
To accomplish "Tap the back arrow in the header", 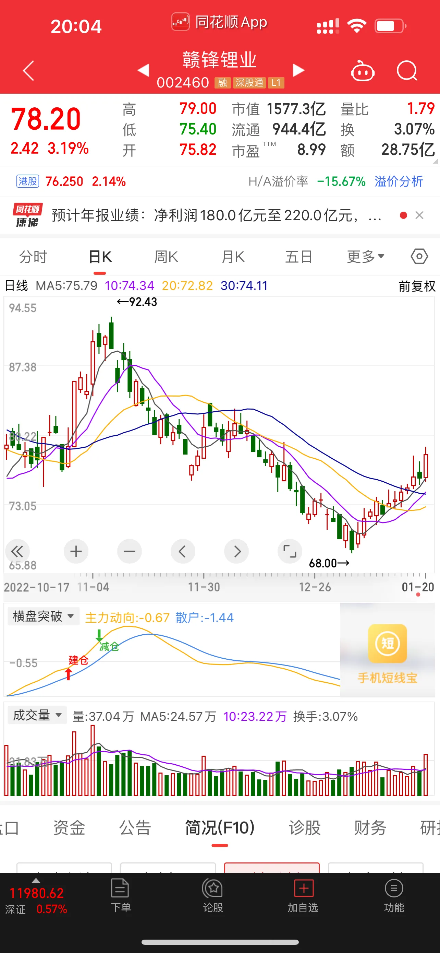I will tap(28, 70).
